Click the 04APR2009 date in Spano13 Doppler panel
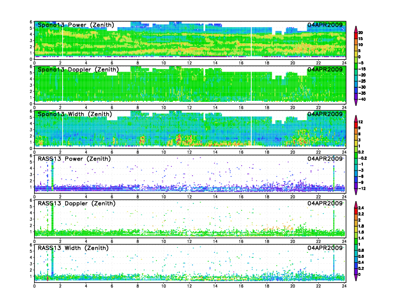397x307 pixels. 325,69
